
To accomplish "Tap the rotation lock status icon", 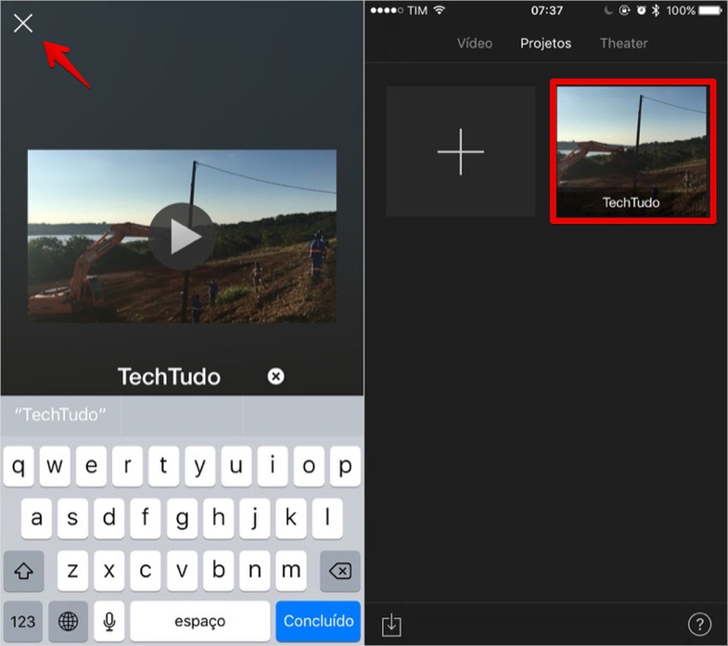I will tap(624, 10).
